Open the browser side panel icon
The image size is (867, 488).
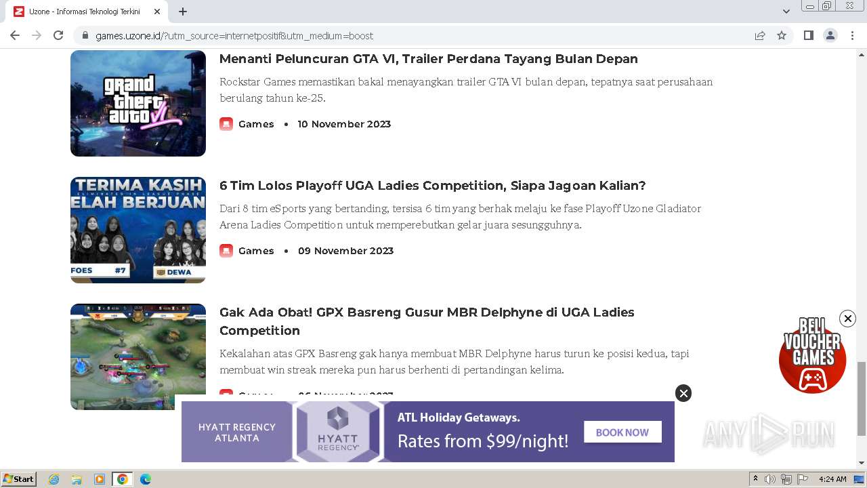tap(808, 36)
